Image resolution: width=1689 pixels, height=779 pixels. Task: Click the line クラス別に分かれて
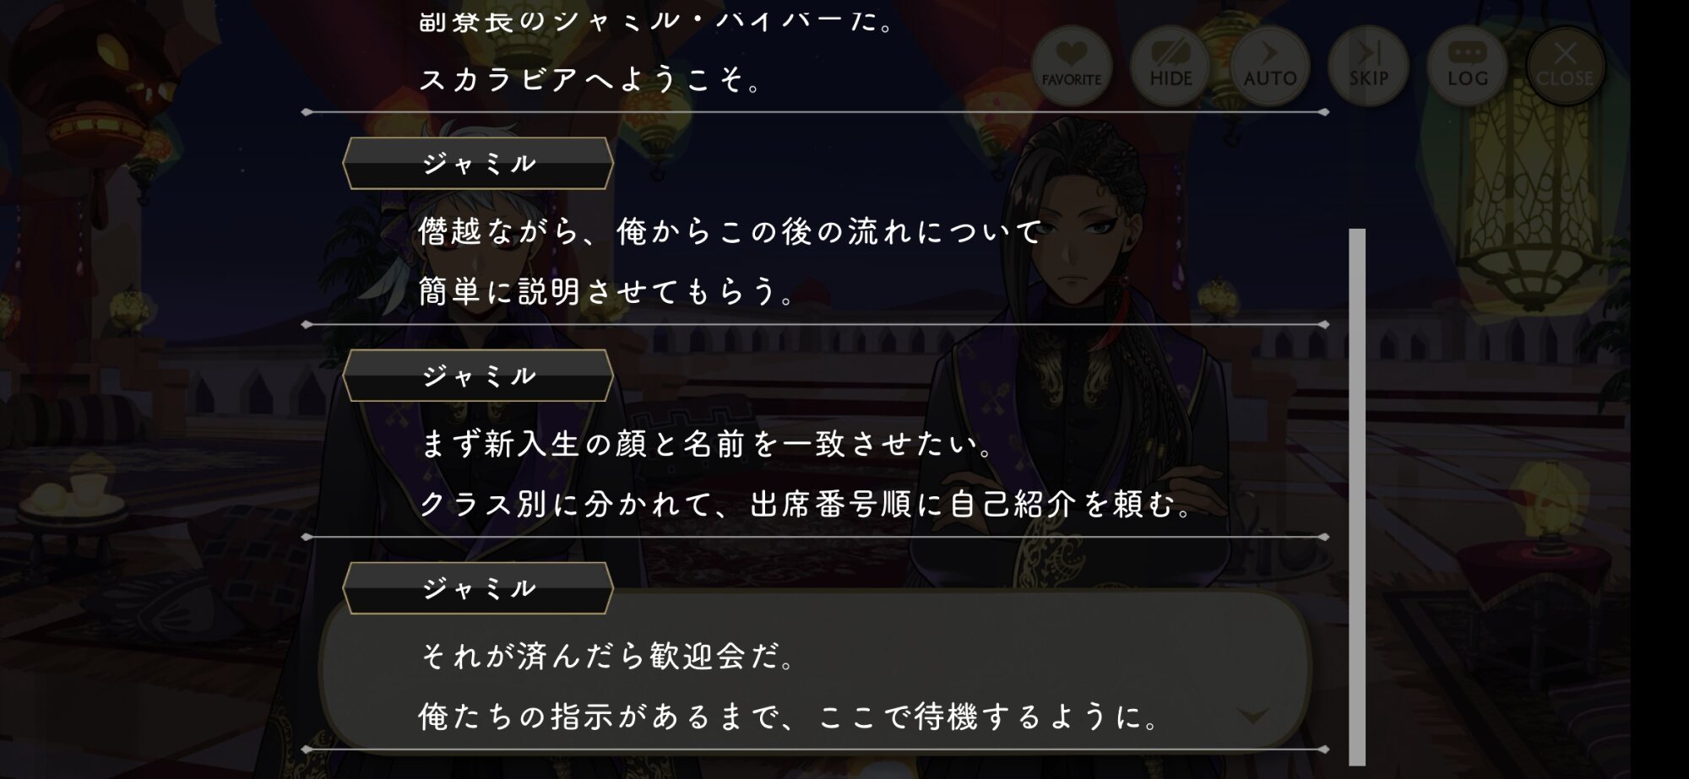click(805, 505)
